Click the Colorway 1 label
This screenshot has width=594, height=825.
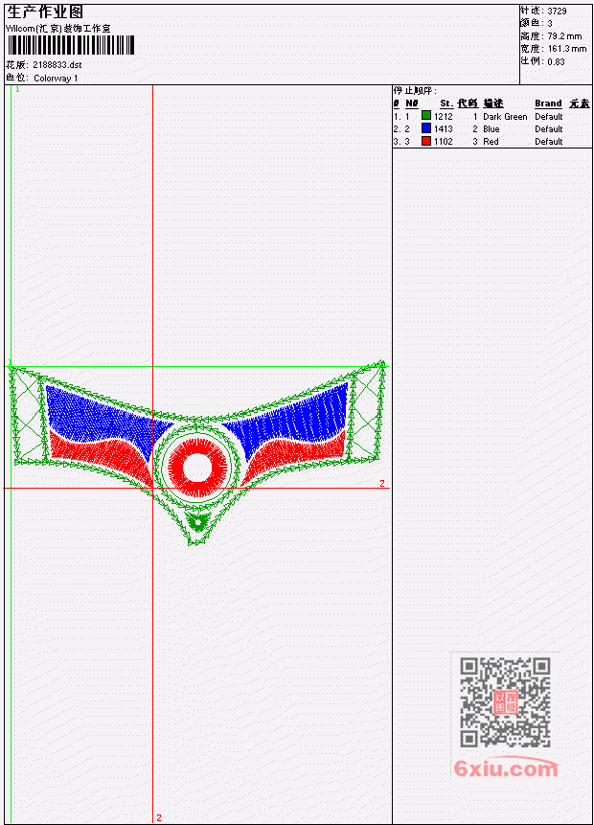click(56, 79)
